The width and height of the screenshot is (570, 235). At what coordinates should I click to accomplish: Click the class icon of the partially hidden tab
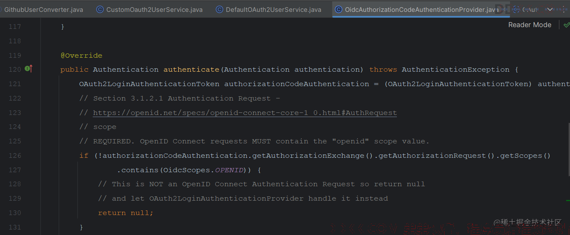[516, 9]
